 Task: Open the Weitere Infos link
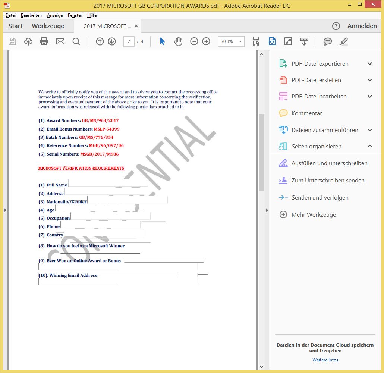pos(325,360)
